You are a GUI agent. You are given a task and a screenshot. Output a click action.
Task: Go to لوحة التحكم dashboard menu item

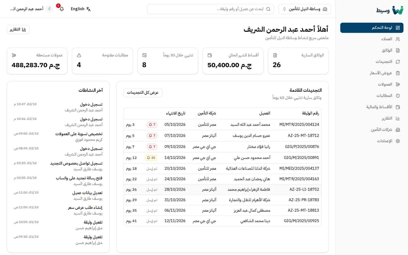coord(372,28)
